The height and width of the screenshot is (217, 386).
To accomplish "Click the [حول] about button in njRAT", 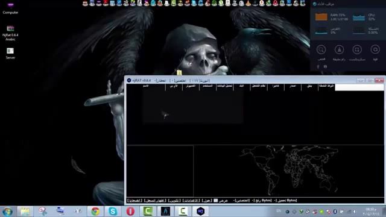I will coord(207,201).
